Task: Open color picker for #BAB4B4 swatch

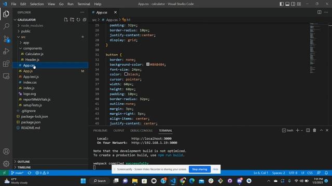Action: [x=148, y=64]
